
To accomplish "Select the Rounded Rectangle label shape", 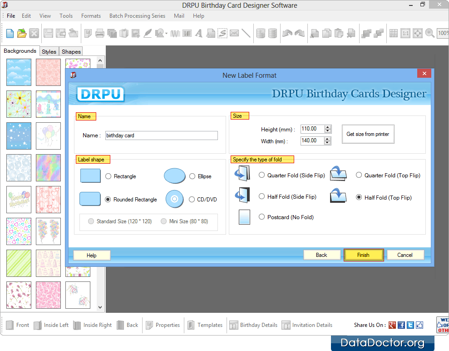I will click(x=108, y=200).
